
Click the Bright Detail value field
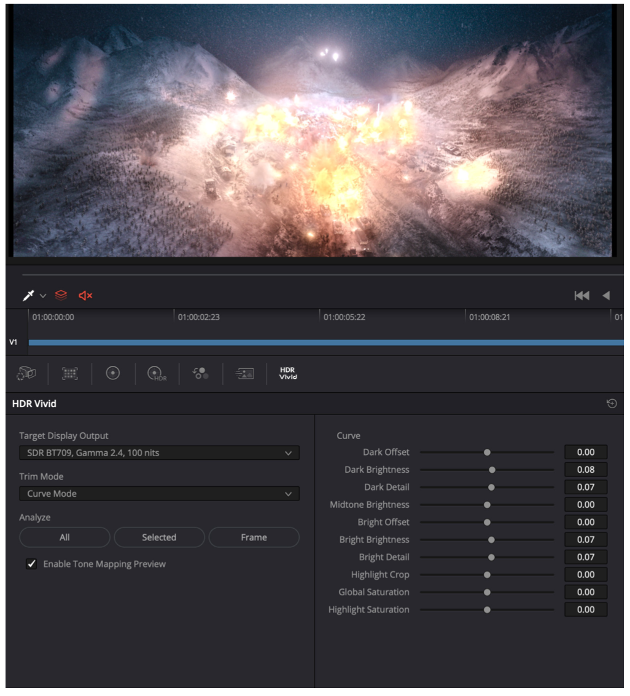click(x=586, y=557)
